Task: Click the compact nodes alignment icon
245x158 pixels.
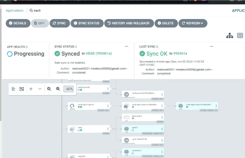Action: pos(13,89)
